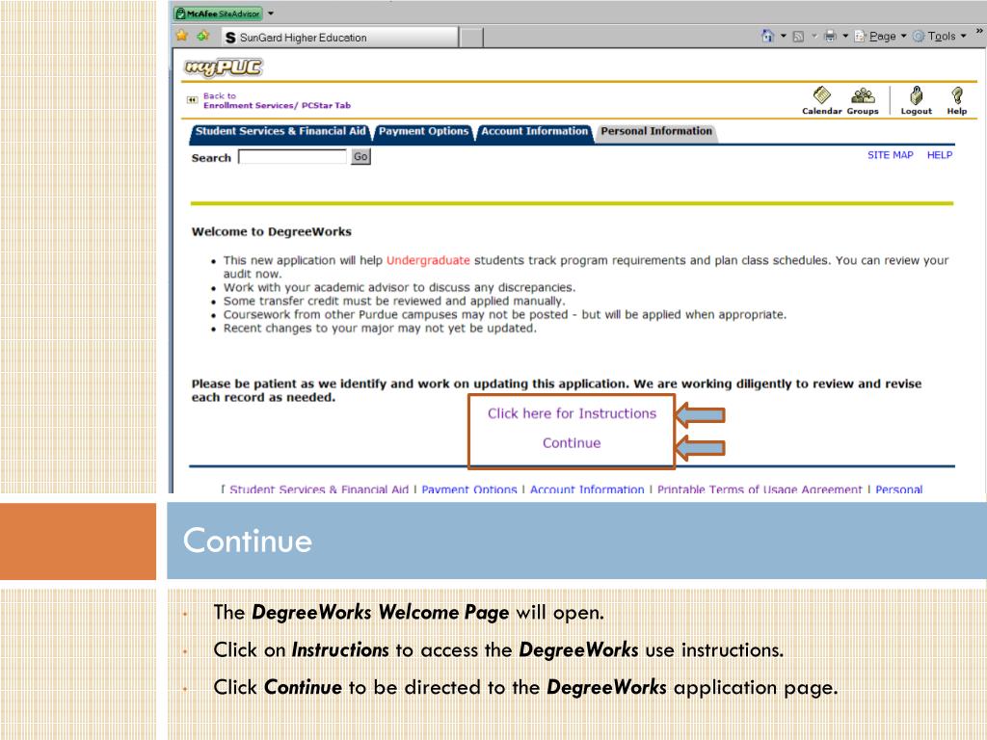Image resolution: width=987 pixels, height=740 pixels.
Task: Select the SunGard Higher Education browser tab
Action: point(339,38)
